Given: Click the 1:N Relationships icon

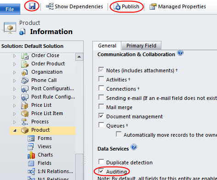Looking at the screenshot, I should pyautogui.click(x=31, y=171).
